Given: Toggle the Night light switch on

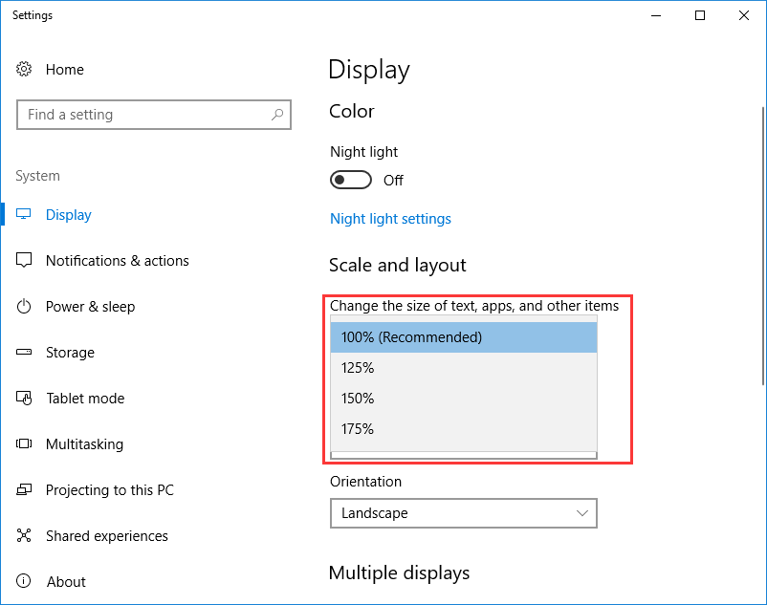Looking at the screenshot, I should tap(350, 180).
